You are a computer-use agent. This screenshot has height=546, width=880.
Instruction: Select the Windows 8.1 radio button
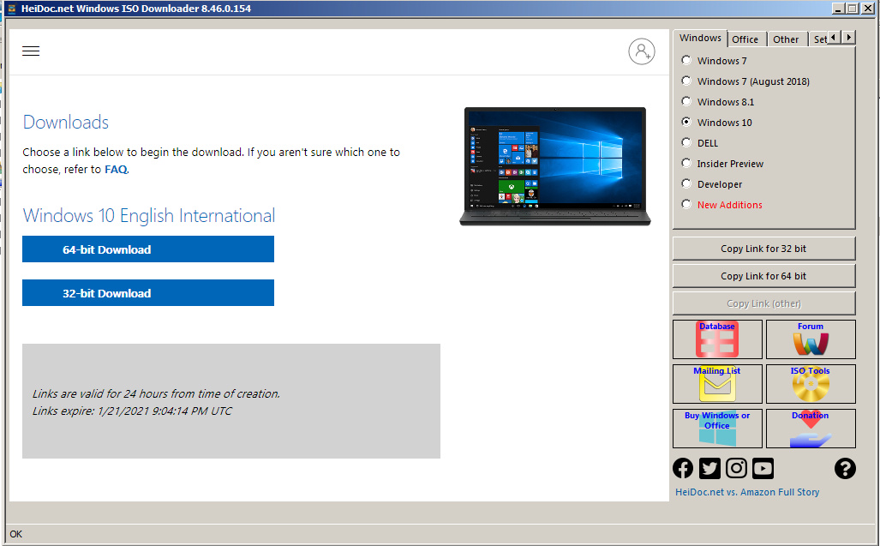(x=685, y=101)
